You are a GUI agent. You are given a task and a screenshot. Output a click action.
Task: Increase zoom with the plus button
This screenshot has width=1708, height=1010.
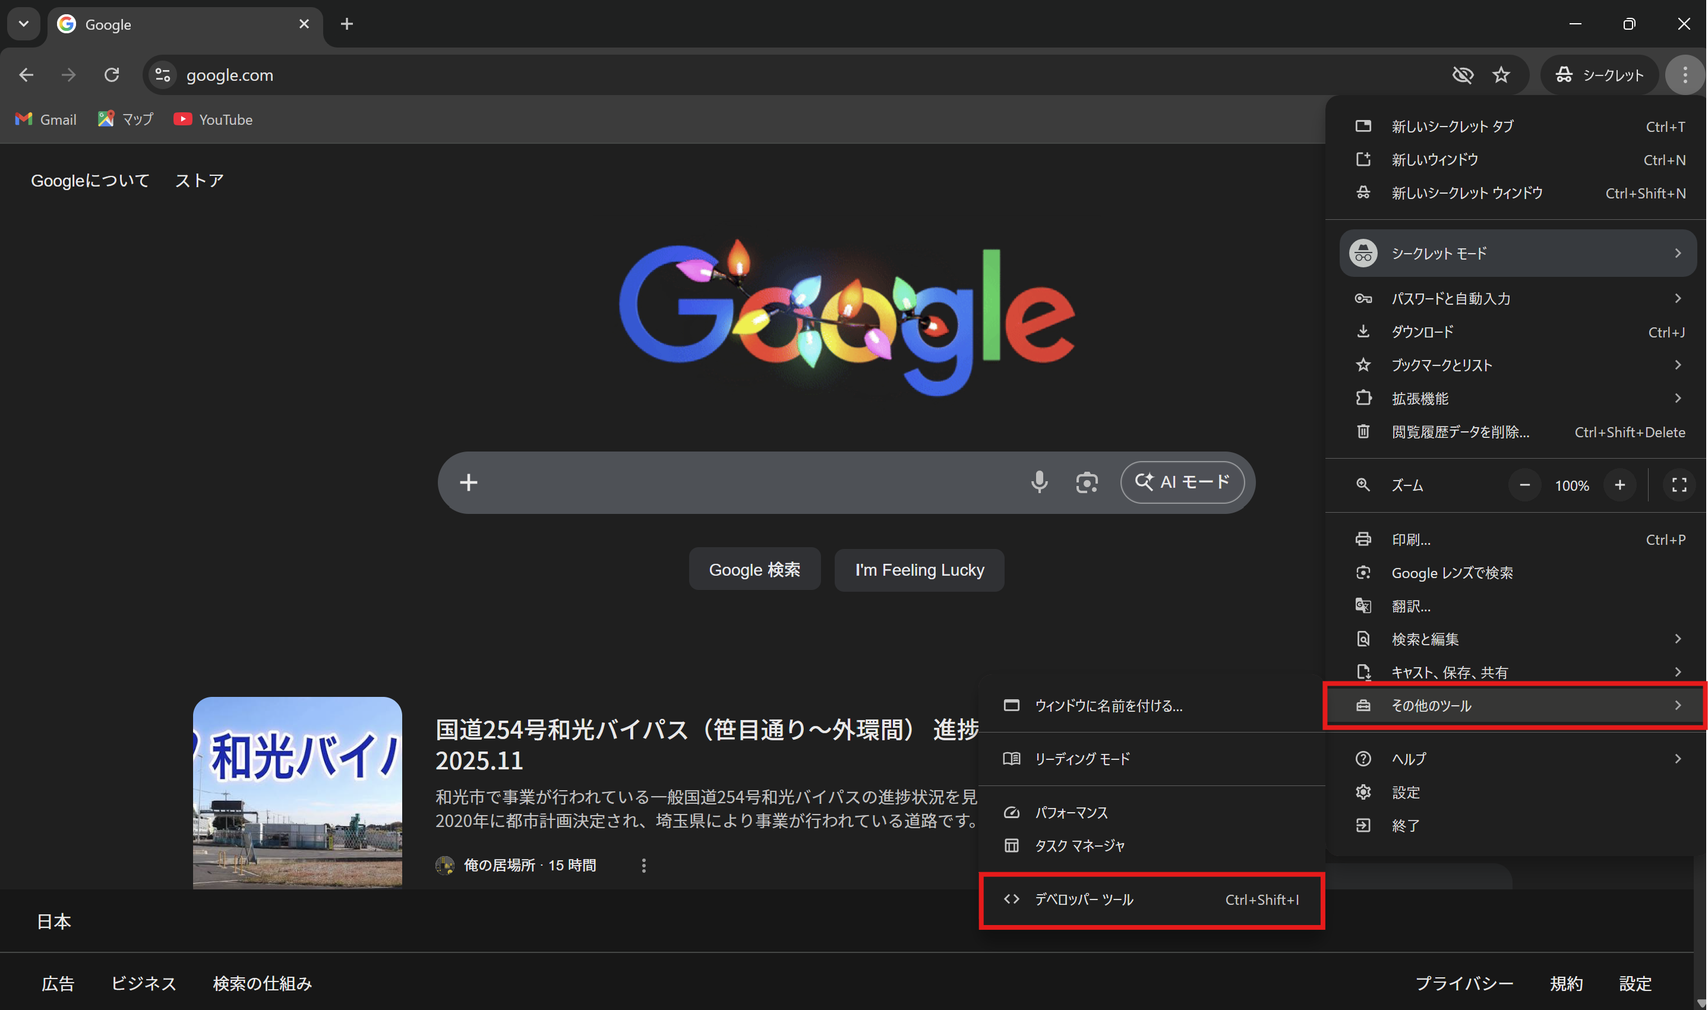tap(1619, 485)
